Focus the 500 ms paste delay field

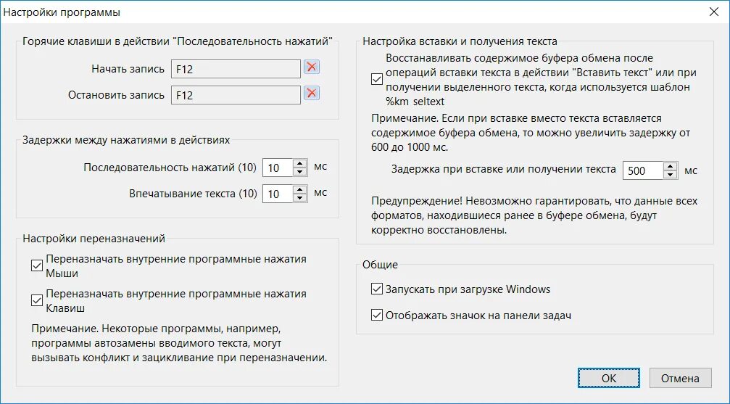click(x=643, y=170)
